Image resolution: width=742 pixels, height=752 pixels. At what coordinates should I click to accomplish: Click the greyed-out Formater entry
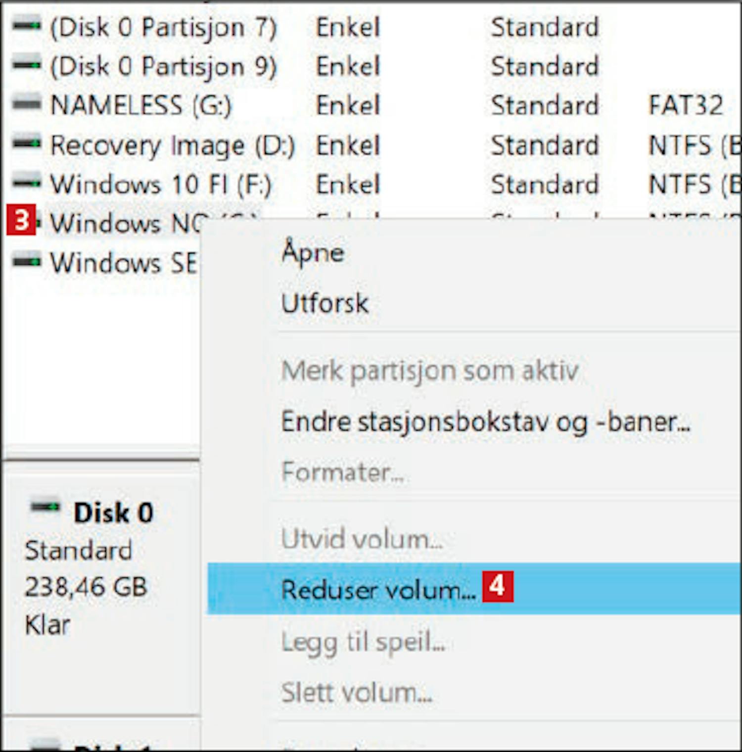pyautogui.click(x=343, y=471)
